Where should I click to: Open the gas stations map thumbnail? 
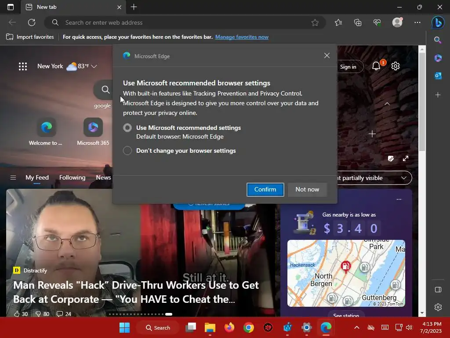[346, 273]
